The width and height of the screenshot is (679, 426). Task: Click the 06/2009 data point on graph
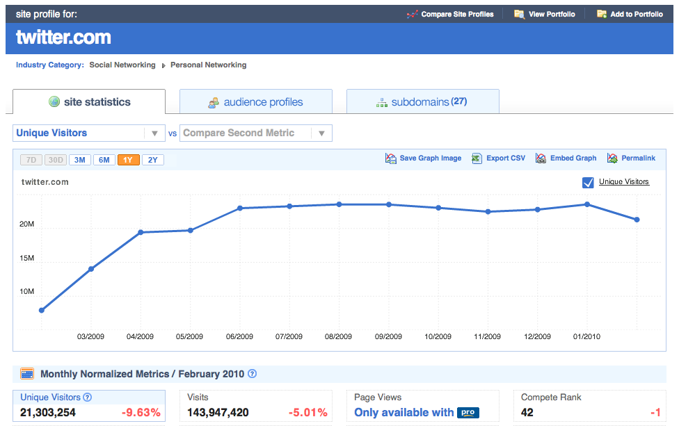(240, 208)
